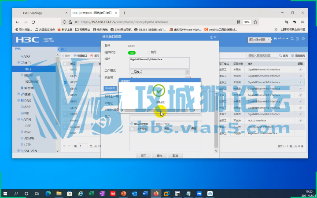
Task: Click the new interface plus button
Action: pyautogui.click(x=80, y=55)
